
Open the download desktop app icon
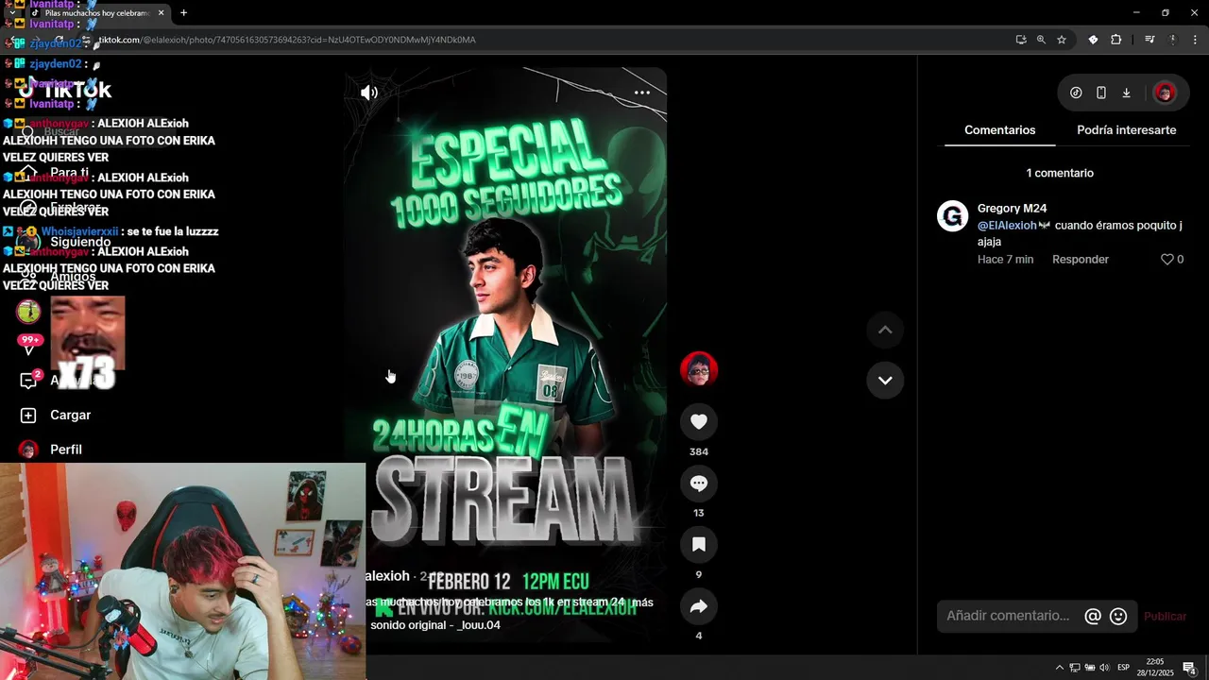[1126, 93]
